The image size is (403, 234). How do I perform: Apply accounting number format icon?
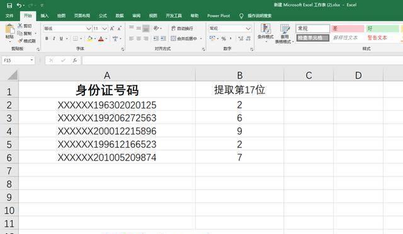(x=212, y=38)
